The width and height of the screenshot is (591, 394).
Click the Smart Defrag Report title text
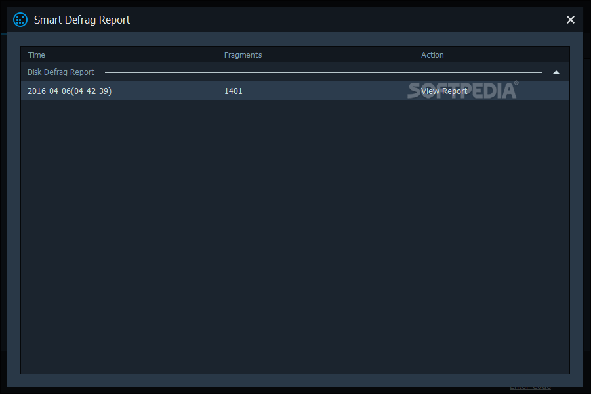click(82, 20)
